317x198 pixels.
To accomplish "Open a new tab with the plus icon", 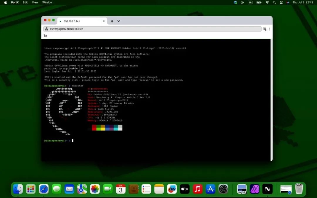I will (x=112, y=21).
